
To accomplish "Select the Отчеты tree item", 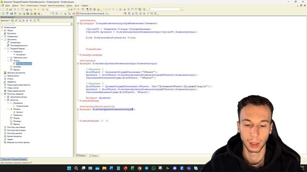I will [x=10, y=79].
